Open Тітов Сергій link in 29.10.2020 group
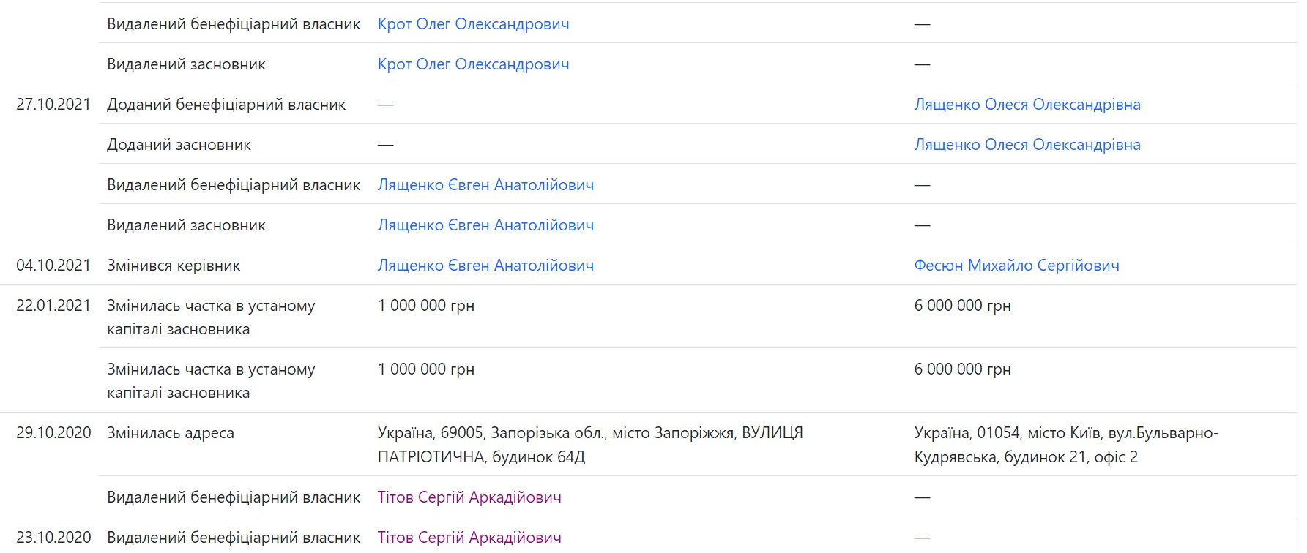Image resolution: width=1307 pixels, height=553 pixels. point(469,497)
